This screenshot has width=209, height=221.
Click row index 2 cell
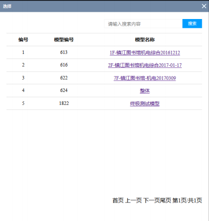(x=23, y=65)
